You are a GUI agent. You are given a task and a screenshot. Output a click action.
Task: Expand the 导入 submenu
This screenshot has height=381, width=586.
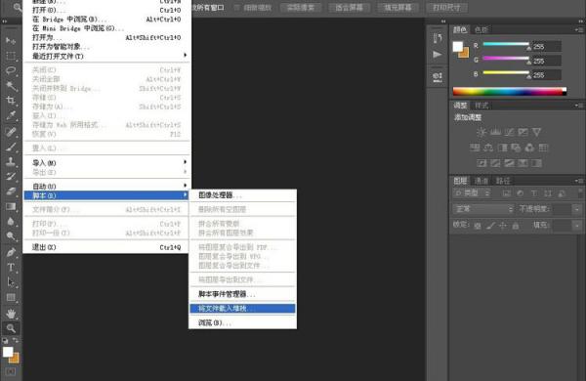[x=107, y=162]
